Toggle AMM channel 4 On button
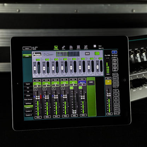147x147 pixels. (65, 59)
